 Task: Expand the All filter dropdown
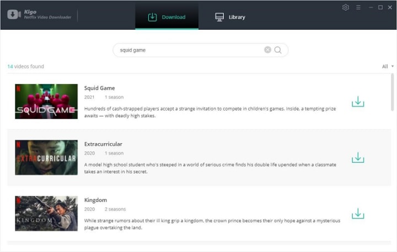pyautogui.click(x=388, y=67)
